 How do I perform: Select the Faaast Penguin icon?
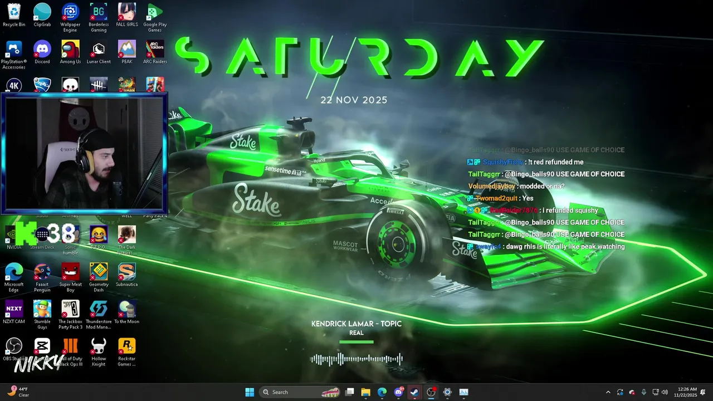42,277
